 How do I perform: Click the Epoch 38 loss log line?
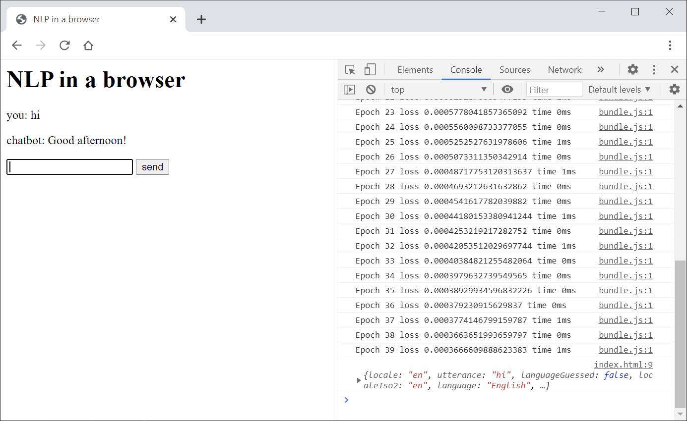point(463,335)
